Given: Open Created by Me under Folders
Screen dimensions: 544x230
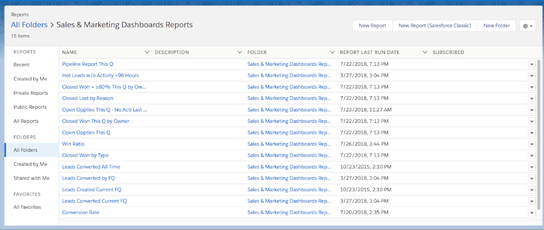Looking at the screenshot, I should 30,164.
